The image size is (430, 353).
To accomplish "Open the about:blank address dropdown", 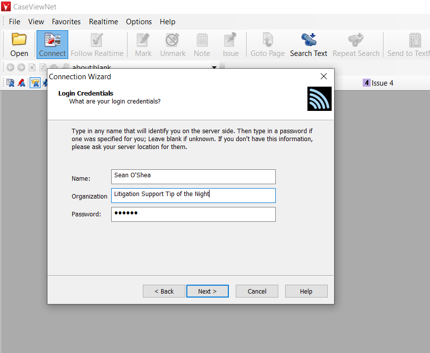I will [x=214, y=67].
